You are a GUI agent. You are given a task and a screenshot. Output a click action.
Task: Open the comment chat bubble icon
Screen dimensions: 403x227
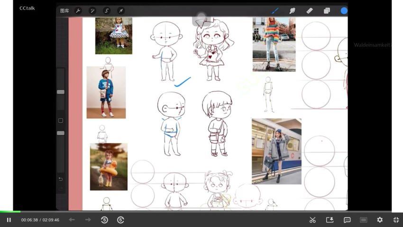tap(347, 220)
